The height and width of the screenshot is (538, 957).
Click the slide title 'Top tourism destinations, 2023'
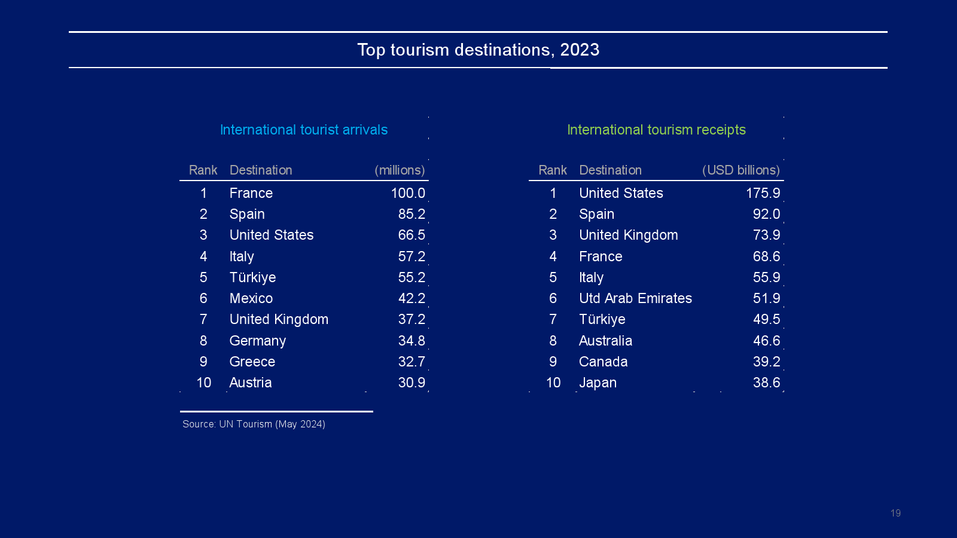click(x=478, y=50)
